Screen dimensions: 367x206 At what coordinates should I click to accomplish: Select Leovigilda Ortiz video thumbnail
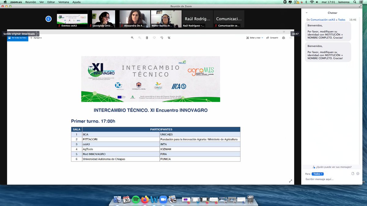[104, 19]
